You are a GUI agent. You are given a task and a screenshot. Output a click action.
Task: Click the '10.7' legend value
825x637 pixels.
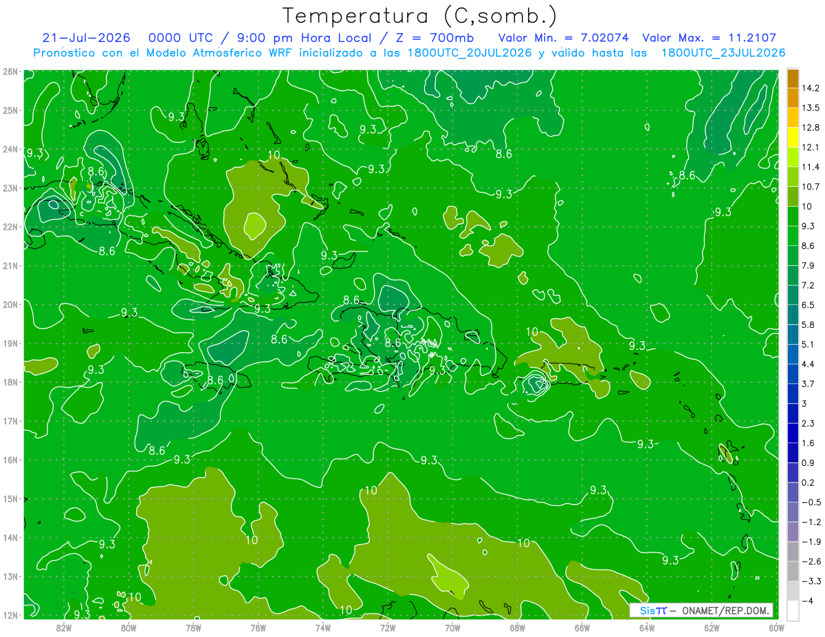tap(811, 187)
